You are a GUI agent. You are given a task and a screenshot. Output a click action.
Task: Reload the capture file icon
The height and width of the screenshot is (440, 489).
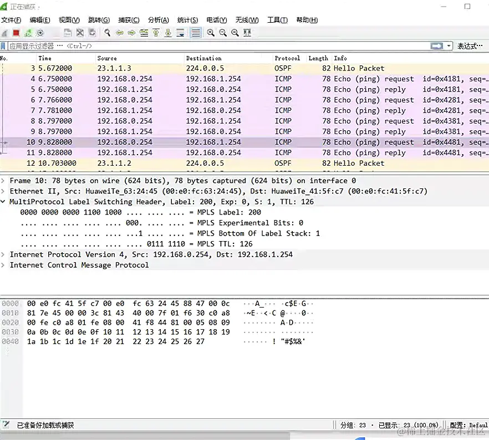pos(92,33)
